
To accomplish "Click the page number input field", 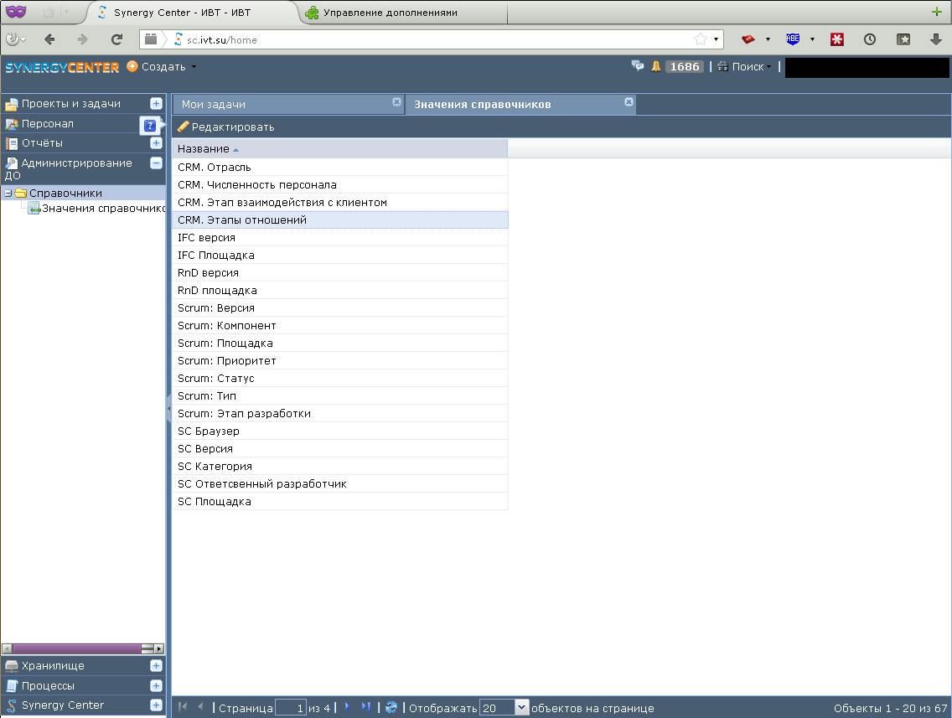I will [290, 708].
